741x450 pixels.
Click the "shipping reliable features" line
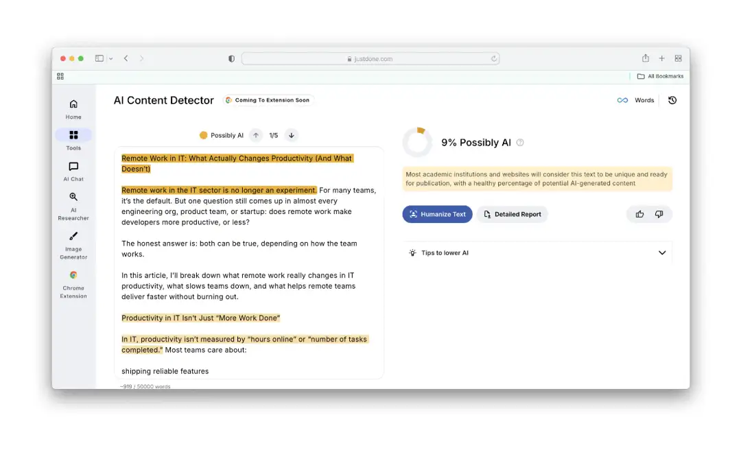pyautogui.click(x=165, y=372)
